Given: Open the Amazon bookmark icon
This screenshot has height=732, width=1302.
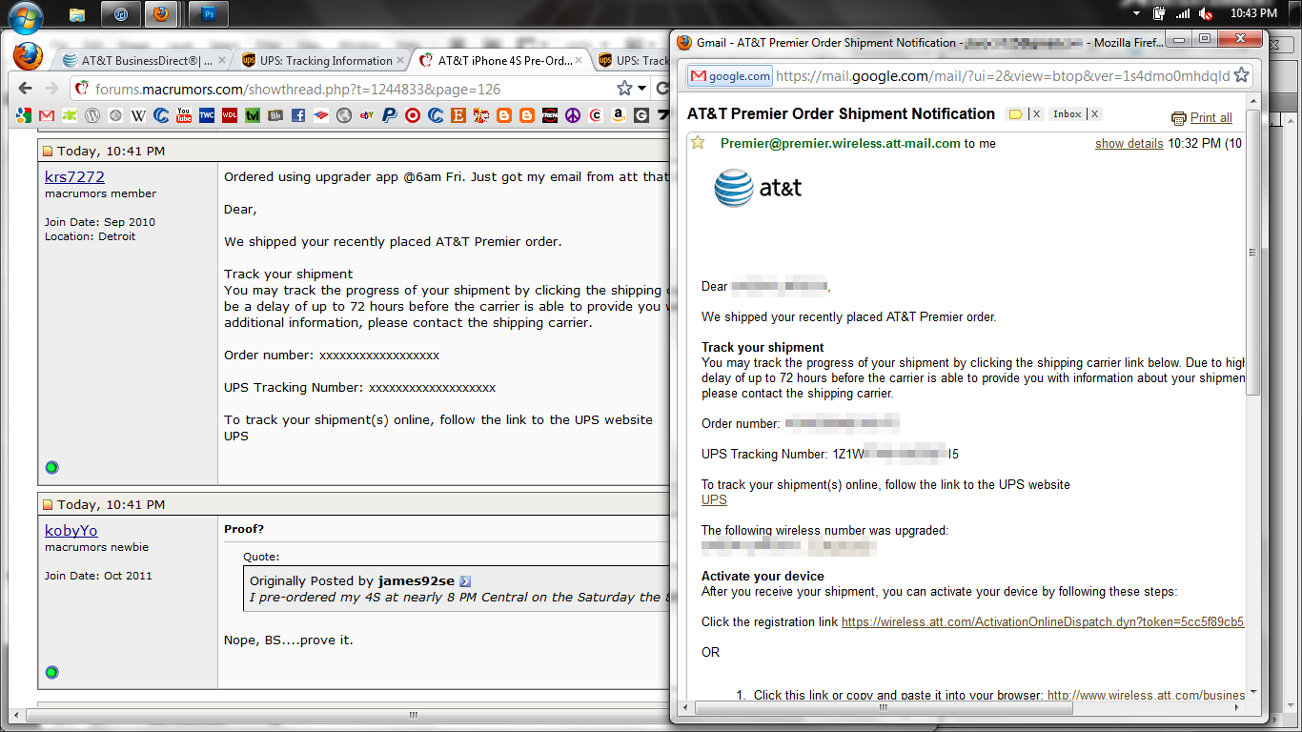Looking at the screenshot, I should 618,115.
